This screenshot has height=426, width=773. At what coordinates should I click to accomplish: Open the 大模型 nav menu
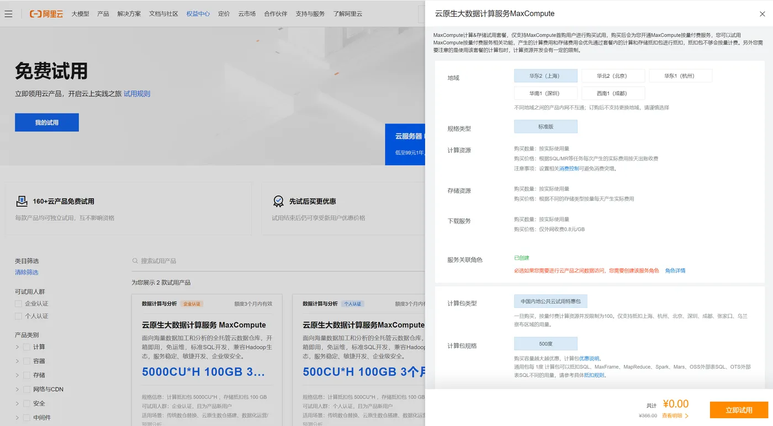[x=80, y=14]
